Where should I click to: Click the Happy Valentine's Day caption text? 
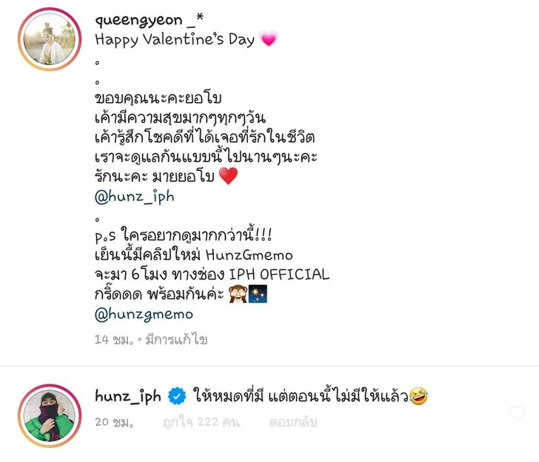tap(175, 39)
